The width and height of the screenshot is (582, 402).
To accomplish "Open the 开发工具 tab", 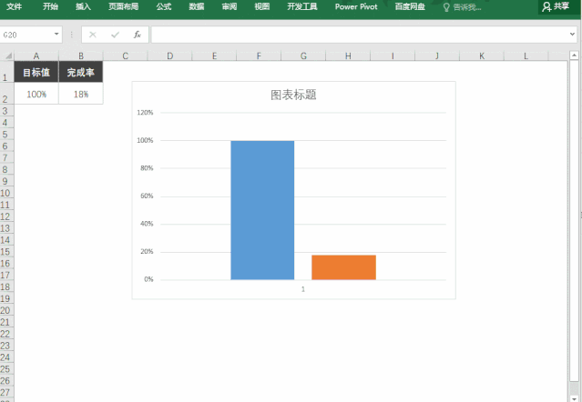I will (x=301, y=6).
